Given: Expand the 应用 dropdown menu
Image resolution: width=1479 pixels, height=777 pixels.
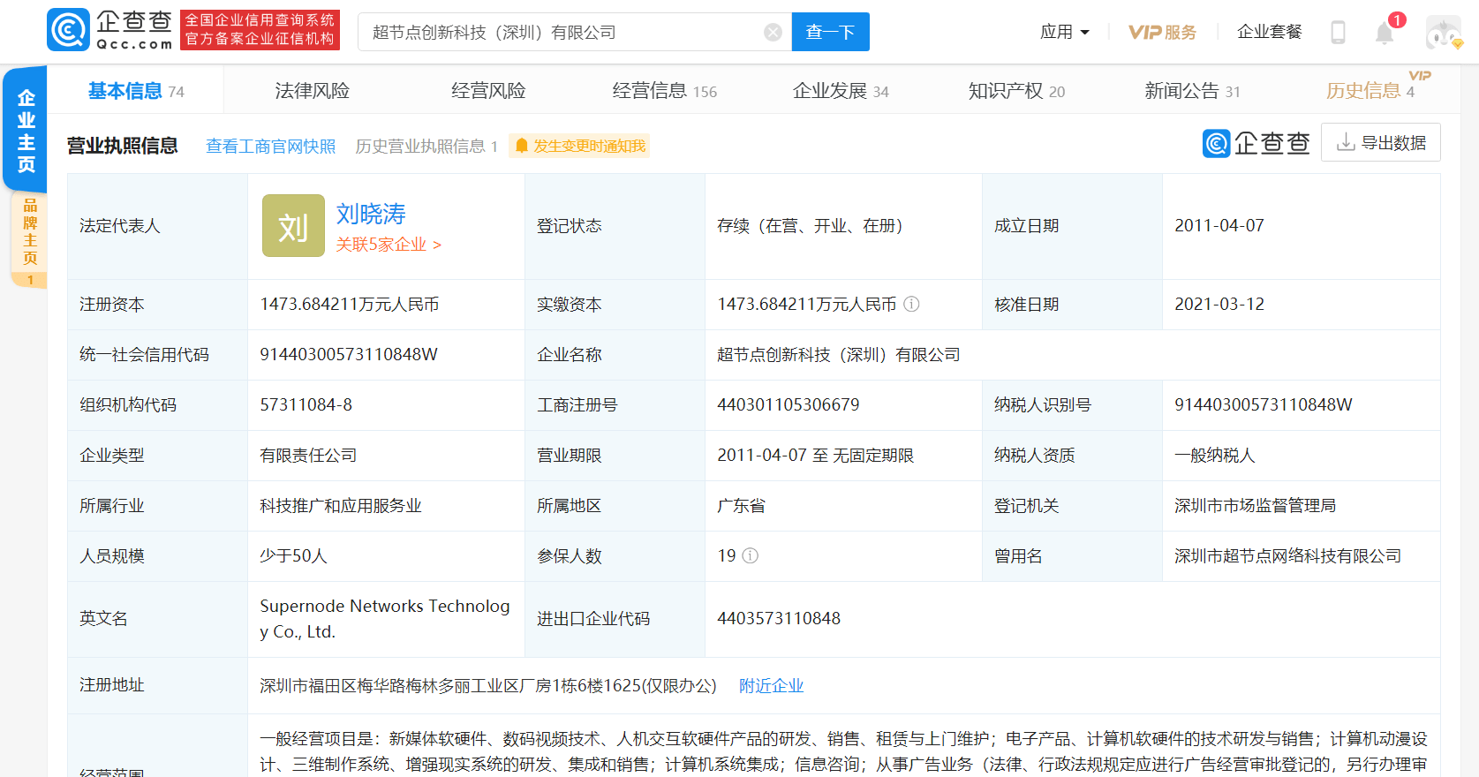Looking at the screenshot, I should 1064,32.
